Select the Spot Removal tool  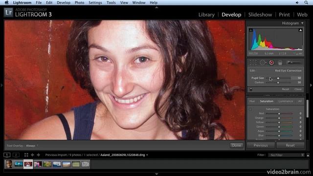pos(262,63)
